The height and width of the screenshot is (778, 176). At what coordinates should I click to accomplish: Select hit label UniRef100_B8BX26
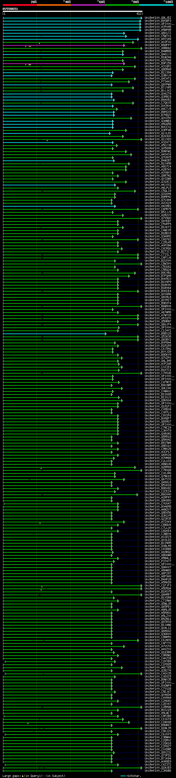coord(158,334)
